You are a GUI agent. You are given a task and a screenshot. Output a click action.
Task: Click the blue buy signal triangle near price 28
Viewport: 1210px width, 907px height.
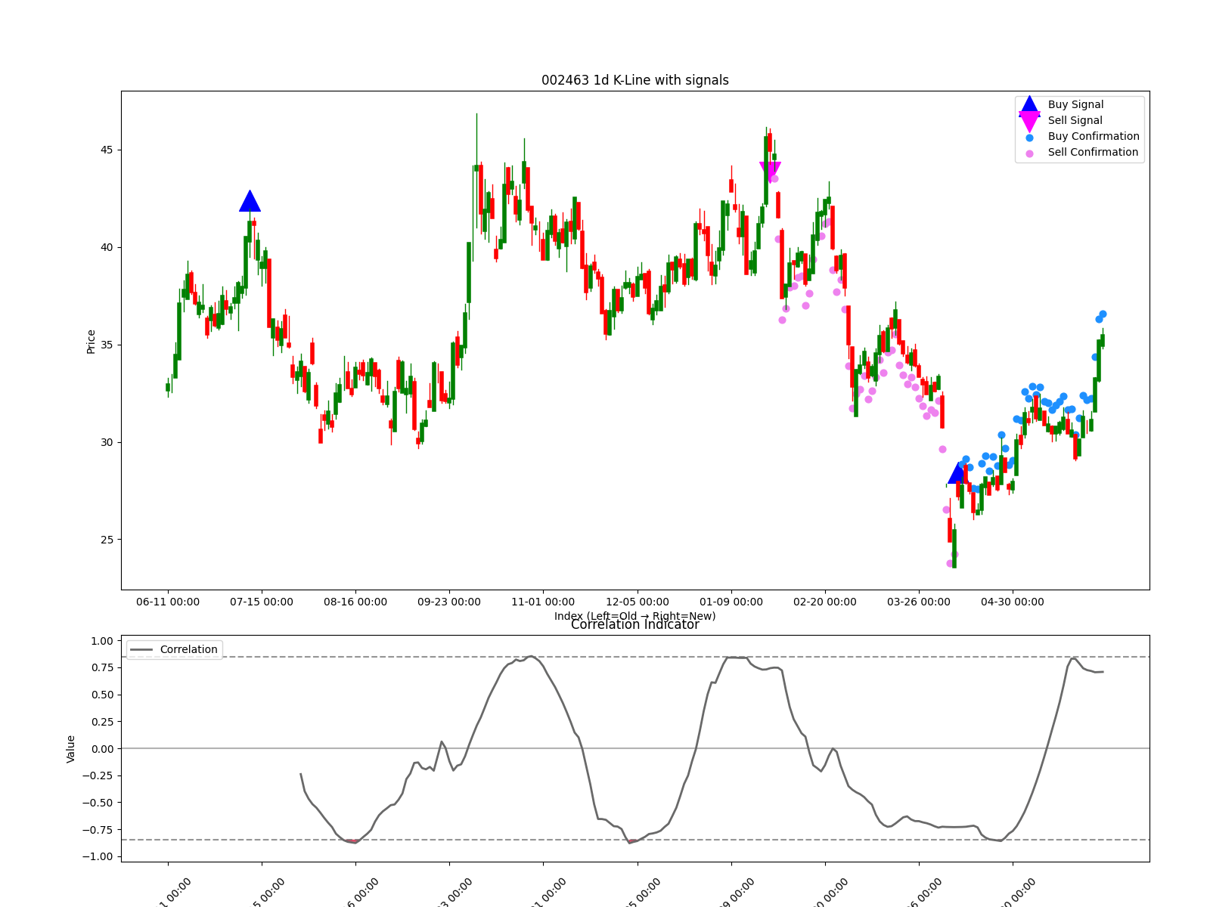tap(958, 473)
